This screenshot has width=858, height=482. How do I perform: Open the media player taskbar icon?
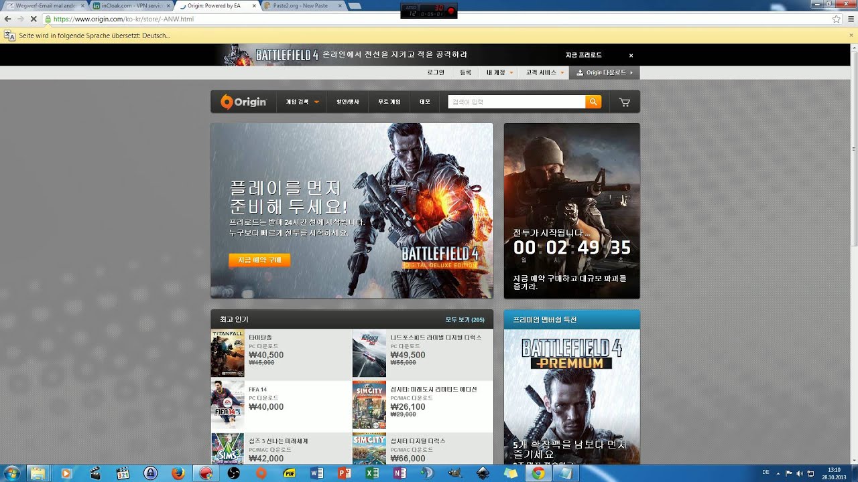[x=66, y=473]
